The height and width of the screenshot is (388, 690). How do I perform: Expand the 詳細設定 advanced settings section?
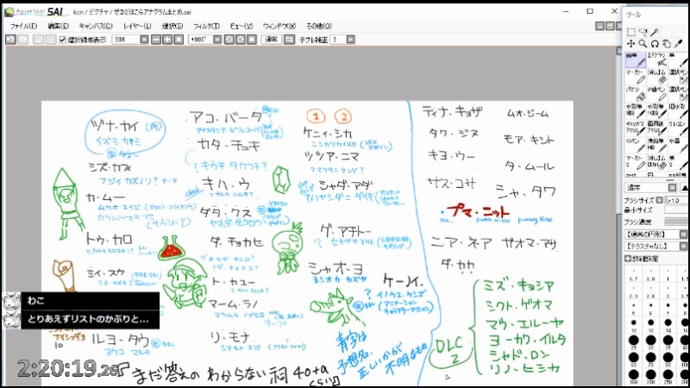[x=628, y=259]
